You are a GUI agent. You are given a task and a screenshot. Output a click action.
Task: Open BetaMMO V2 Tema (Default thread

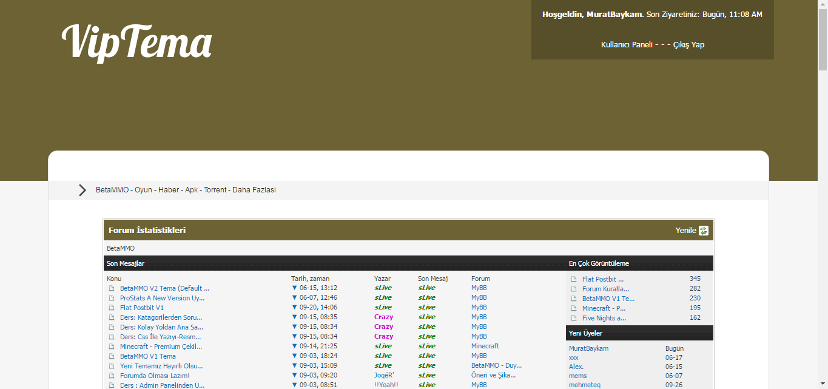click(x=165, y=288)
